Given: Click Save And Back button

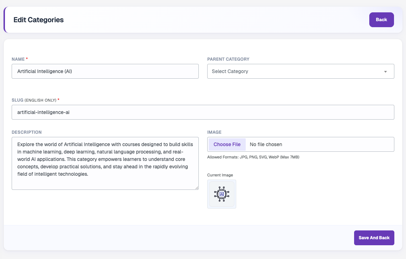Looking at the screenshot, I should point(374,238).
